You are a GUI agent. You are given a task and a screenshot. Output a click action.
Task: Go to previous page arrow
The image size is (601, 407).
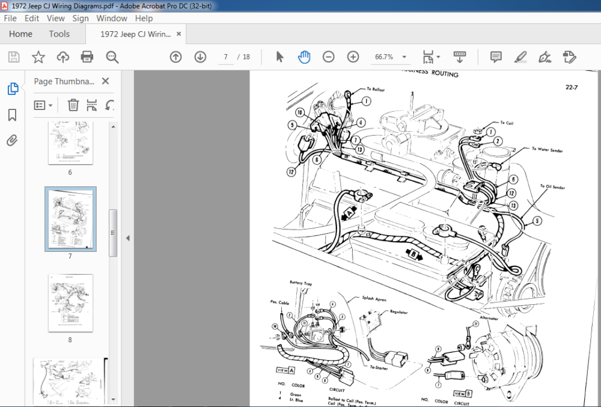coord(175,57)
